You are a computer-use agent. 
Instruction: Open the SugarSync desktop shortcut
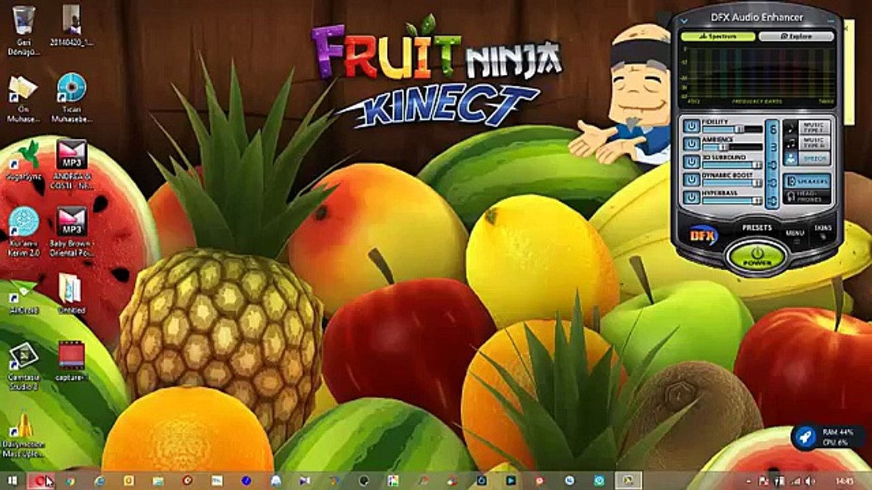coord(24,161)
